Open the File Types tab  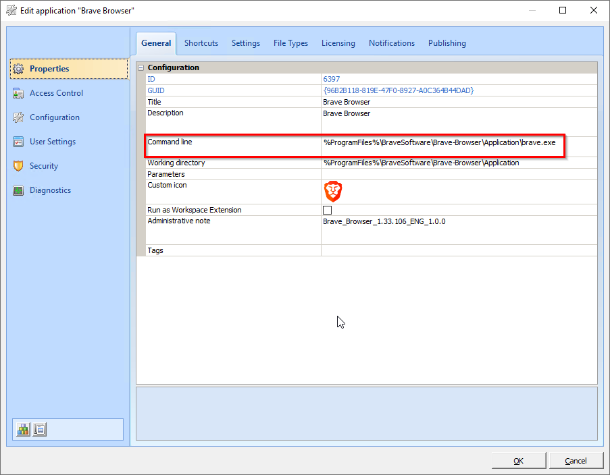[290, 43]
